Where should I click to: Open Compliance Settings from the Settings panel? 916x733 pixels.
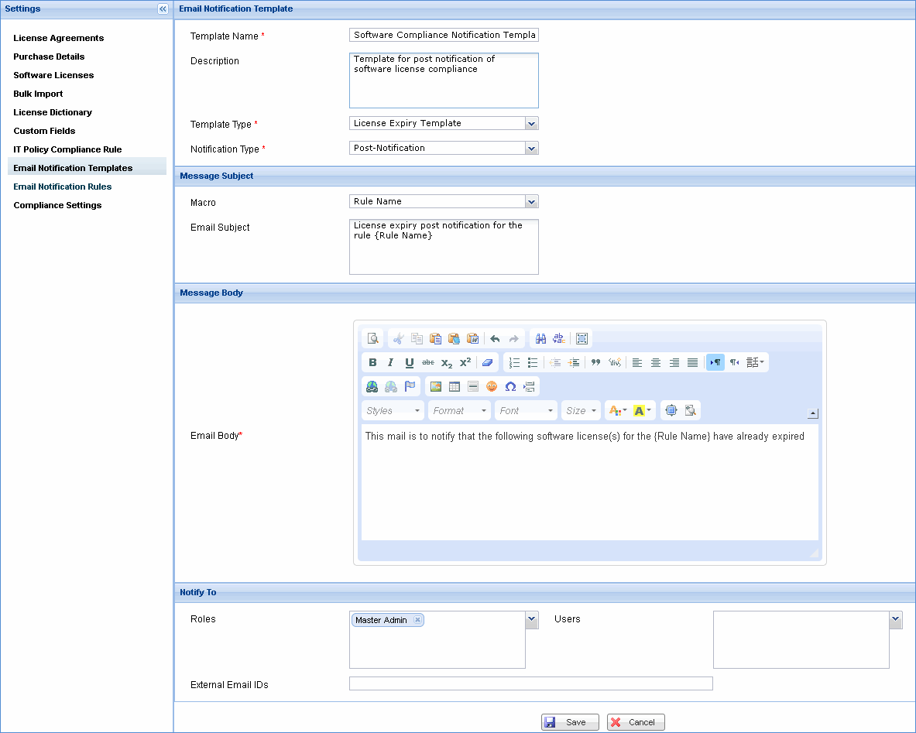(x=57, y=205)
